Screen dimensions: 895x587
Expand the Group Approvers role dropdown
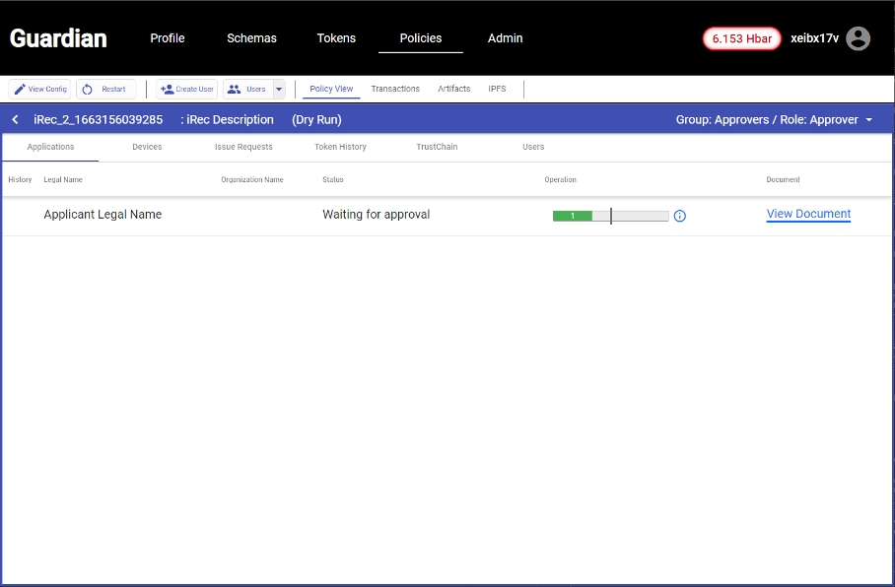coord(868,120)
